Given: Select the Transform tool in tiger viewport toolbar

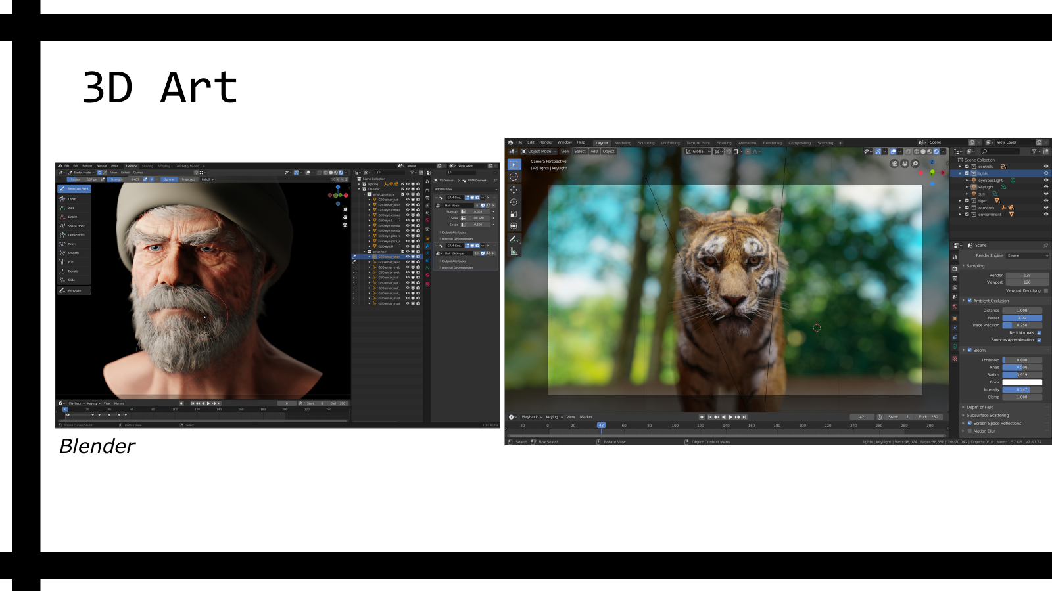Looking at the screenshot, I should [514, 226].
